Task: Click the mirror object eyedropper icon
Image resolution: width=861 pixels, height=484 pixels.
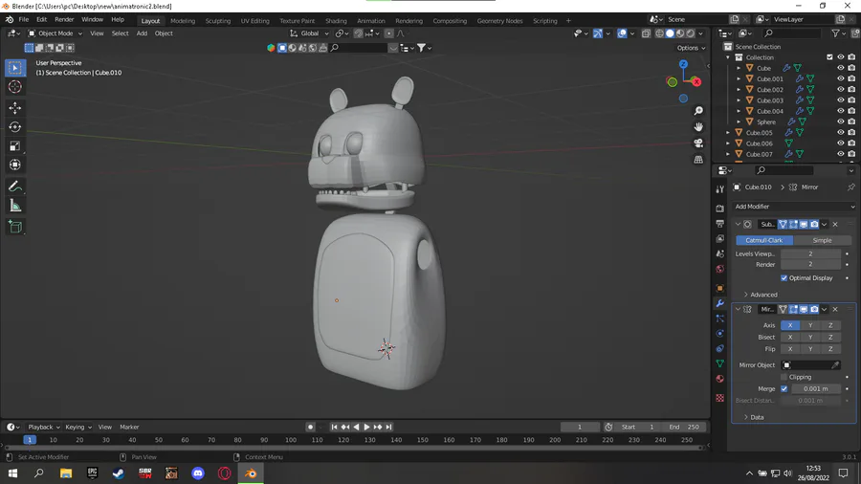Action: 835,365
